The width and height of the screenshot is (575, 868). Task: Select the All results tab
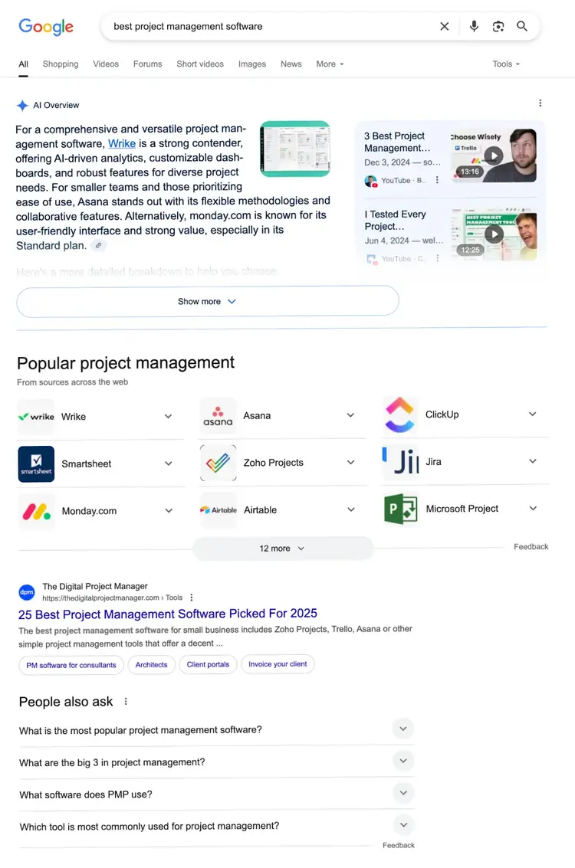point(23,64)
